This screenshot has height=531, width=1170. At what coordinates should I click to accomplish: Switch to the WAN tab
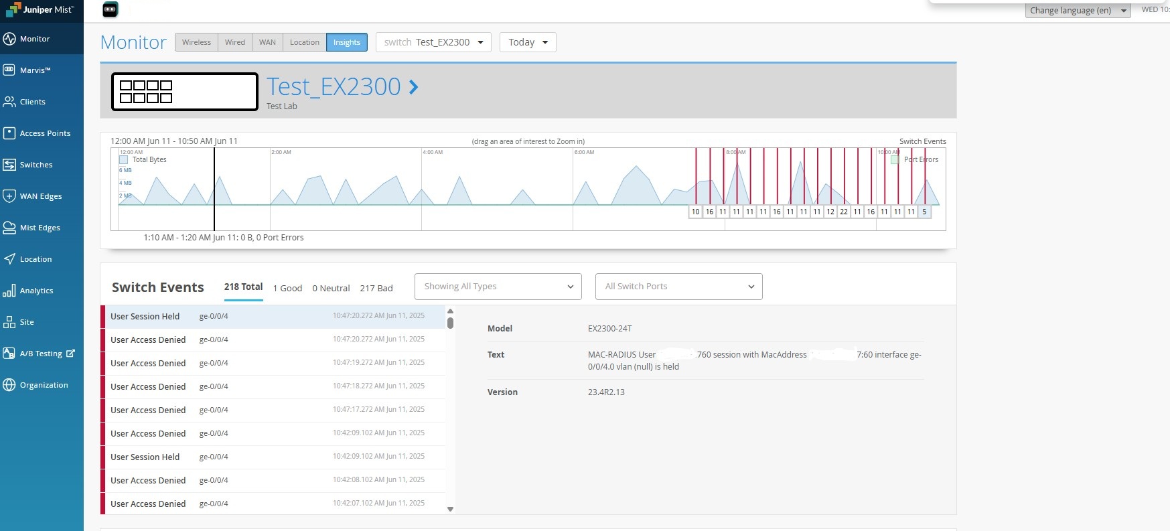tap(267, 42)
